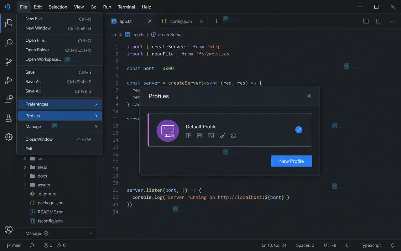The width and height of the screenshot is (401, 251).
Task: Click the createServer breadcrumb
Action: pos(167,35)
